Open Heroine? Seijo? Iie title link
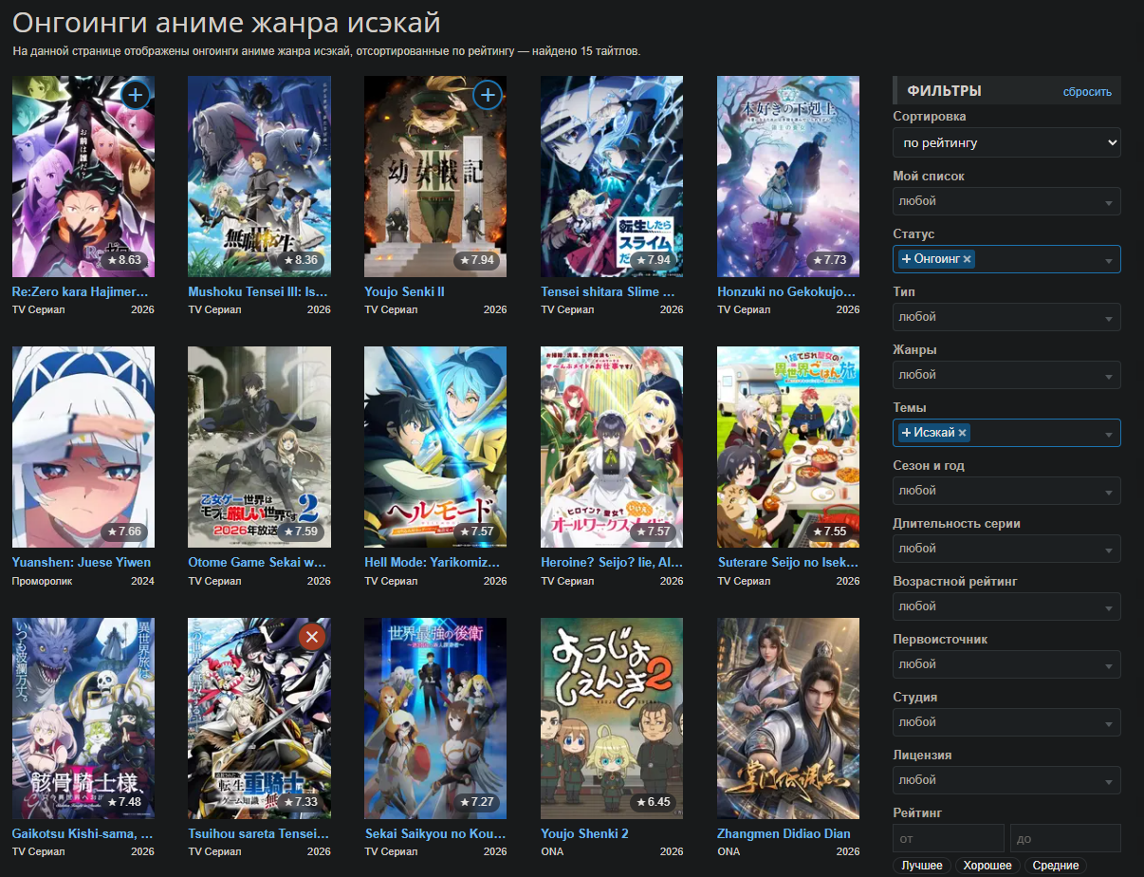Image resolution: width=1144 pixels, height=877 pixels. (612, 562)
